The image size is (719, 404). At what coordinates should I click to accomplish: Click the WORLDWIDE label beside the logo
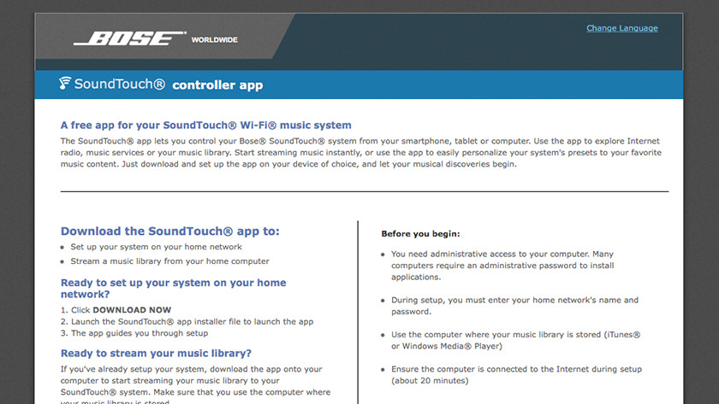(214, 39)
